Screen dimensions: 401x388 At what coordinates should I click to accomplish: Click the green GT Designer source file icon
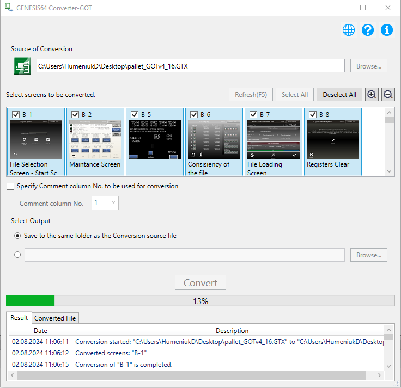click(22, 66)
